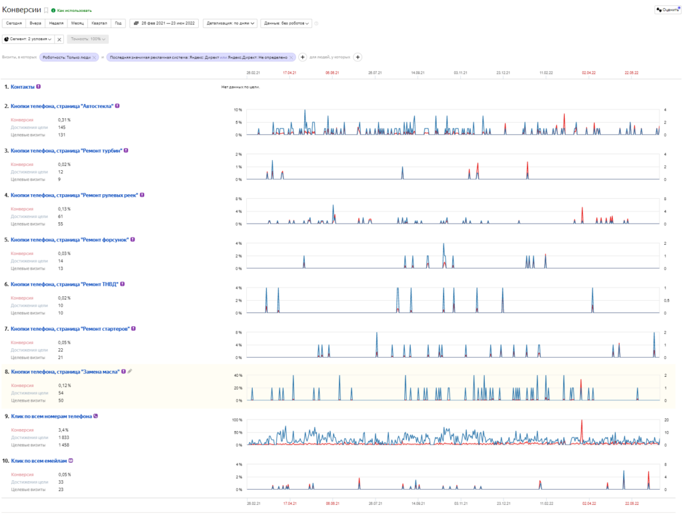The image size is (683, 519).
Task: Switch to the Неделя period
Action: click(56, 23)
